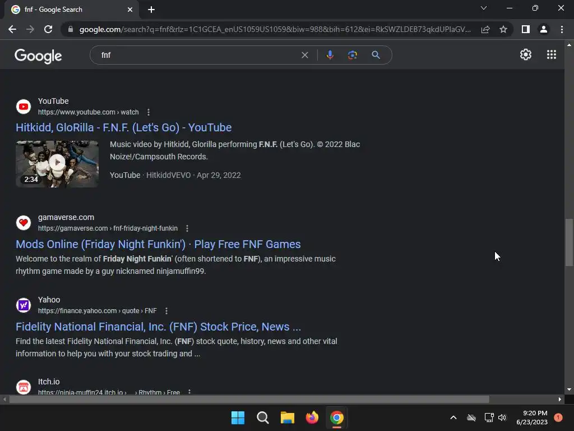Screen dimensions: 574x431
Task: Open more options for the gamaverse.com result
Action: [x=187, y=228]
